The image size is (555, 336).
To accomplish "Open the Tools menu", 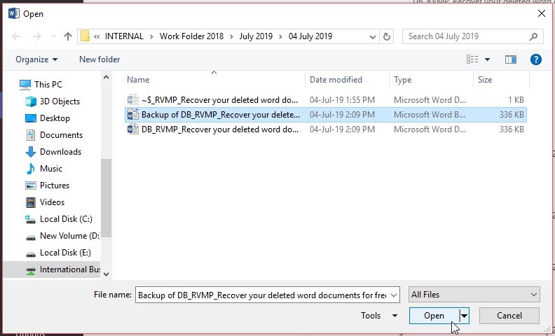I will [x=379, y=316].
